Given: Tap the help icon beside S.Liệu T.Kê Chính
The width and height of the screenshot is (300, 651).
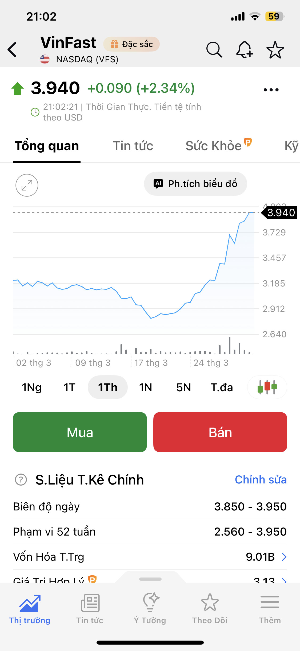Looking at the screenshot, I should pyautogui.click(x=21, y=480).
